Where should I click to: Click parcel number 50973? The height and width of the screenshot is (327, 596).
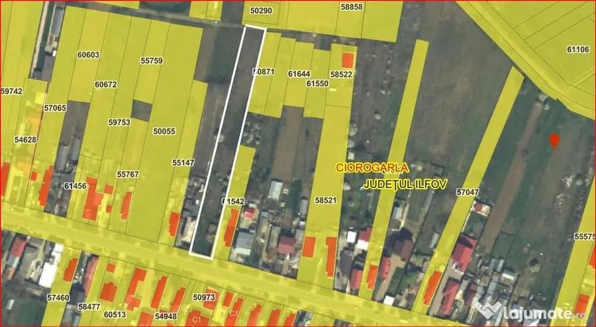coord(204,297)
